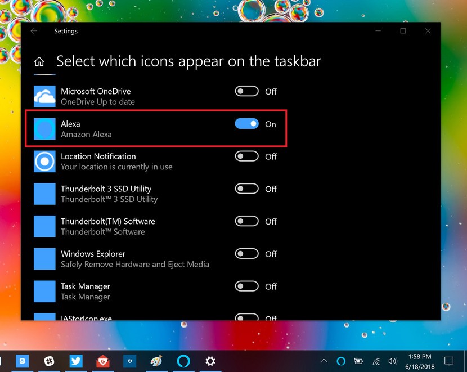The height and width of the screenshot is (372, 467).
Task: Click the back arrow in Settings
Action: [x=34, y=31]
